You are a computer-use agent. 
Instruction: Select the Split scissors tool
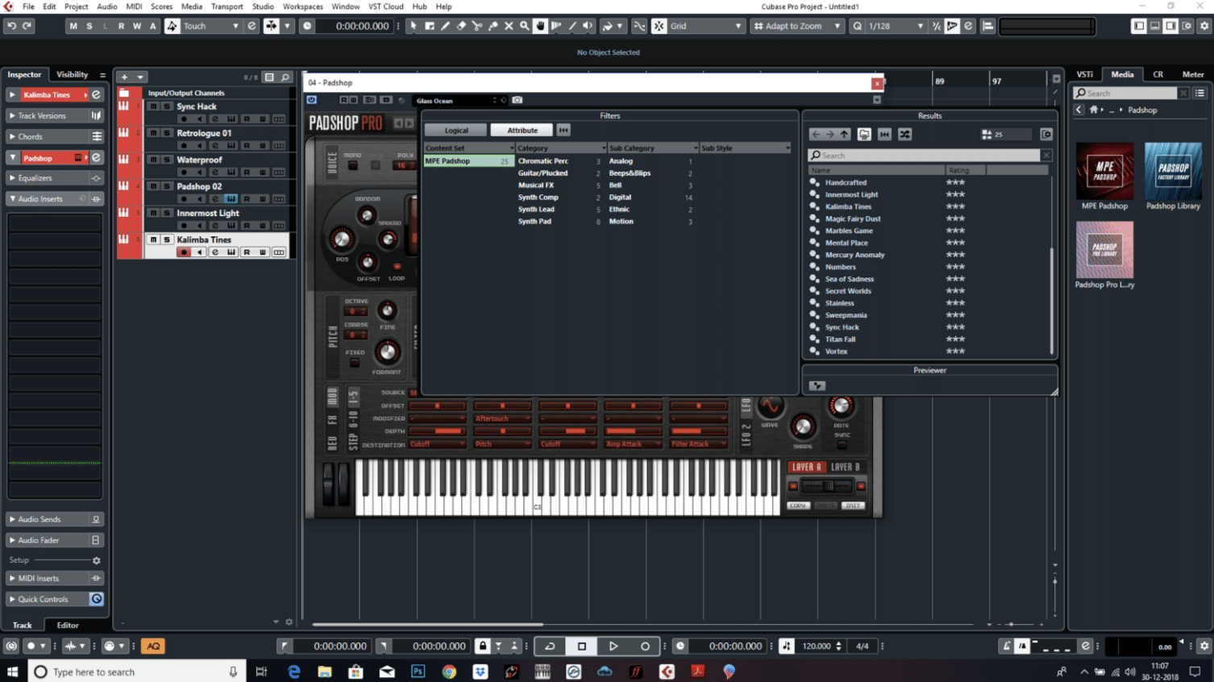click(x=477, y=26)
